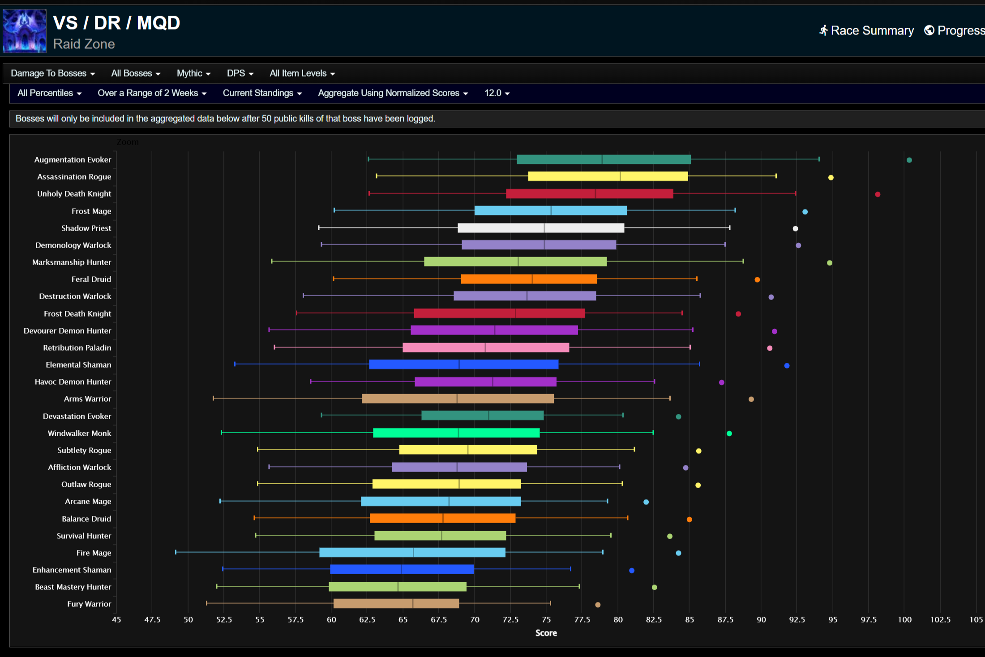985x657 pixels.
Task: Click the Unholy Death Knight red outlier dot
Action: click(878, 194)
